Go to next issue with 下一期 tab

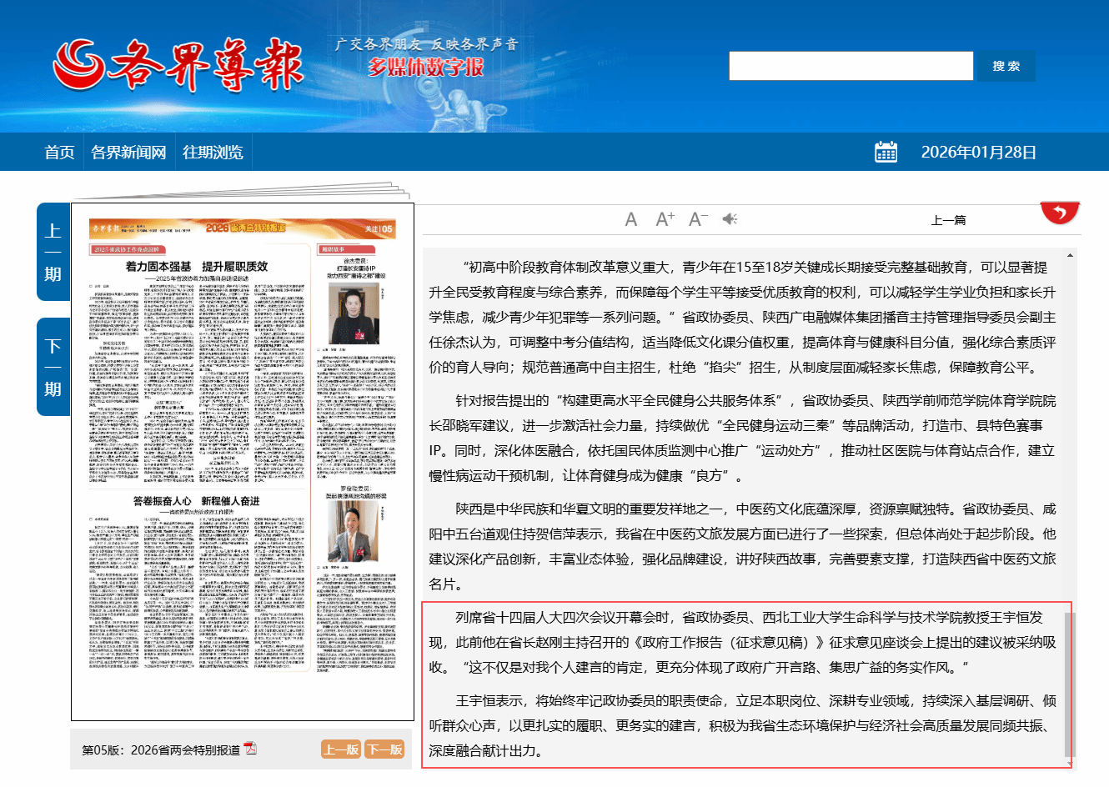[x=53, y=367]
